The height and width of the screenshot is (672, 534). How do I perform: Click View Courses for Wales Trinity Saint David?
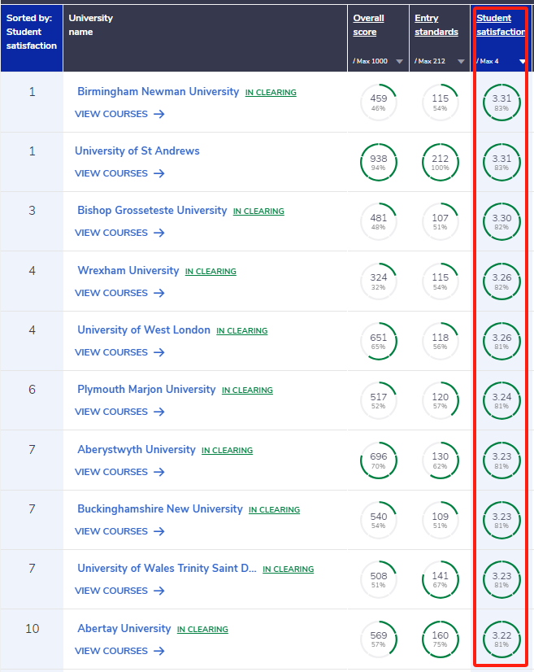coord(120,591)
